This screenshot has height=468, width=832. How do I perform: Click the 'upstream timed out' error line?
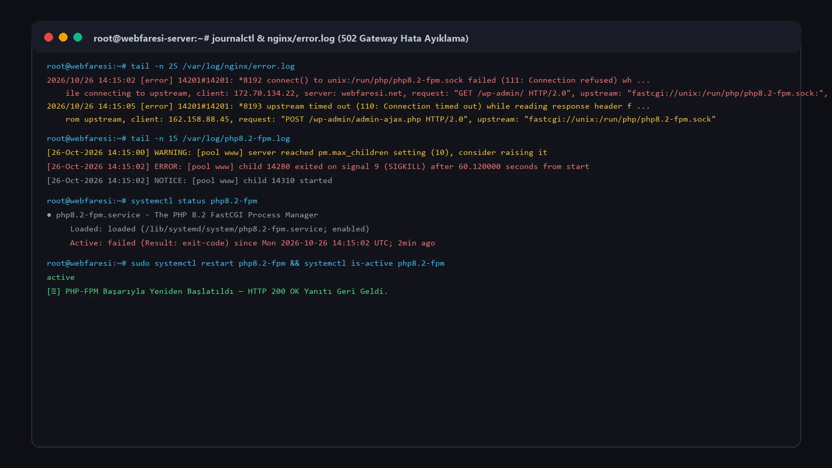click(x=348, y=107)
